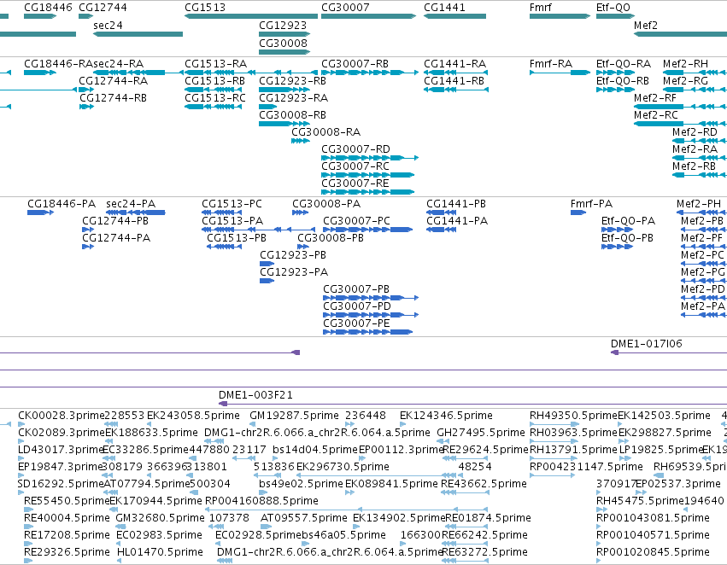Screen dimensions: 727x565
Task: Select the CG1513 gene label
Action: click(205, 8)
